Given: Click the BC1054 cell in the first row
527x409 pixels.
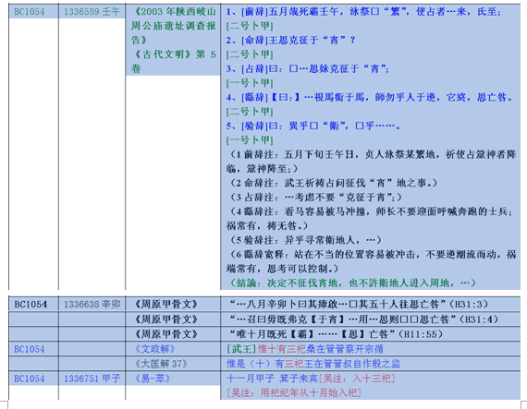Looking at the screenshot, I should pos(30,12).
